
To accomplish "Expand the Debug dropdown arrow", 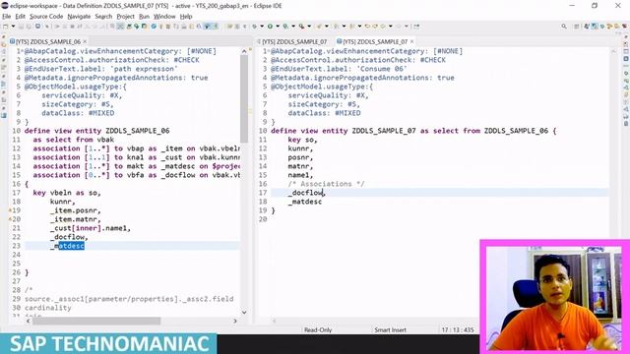I will [262, 27].
